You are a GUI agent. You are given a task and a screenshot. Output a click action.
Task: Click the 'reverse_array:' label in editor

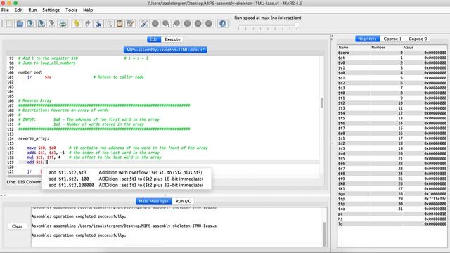point(34,138)
